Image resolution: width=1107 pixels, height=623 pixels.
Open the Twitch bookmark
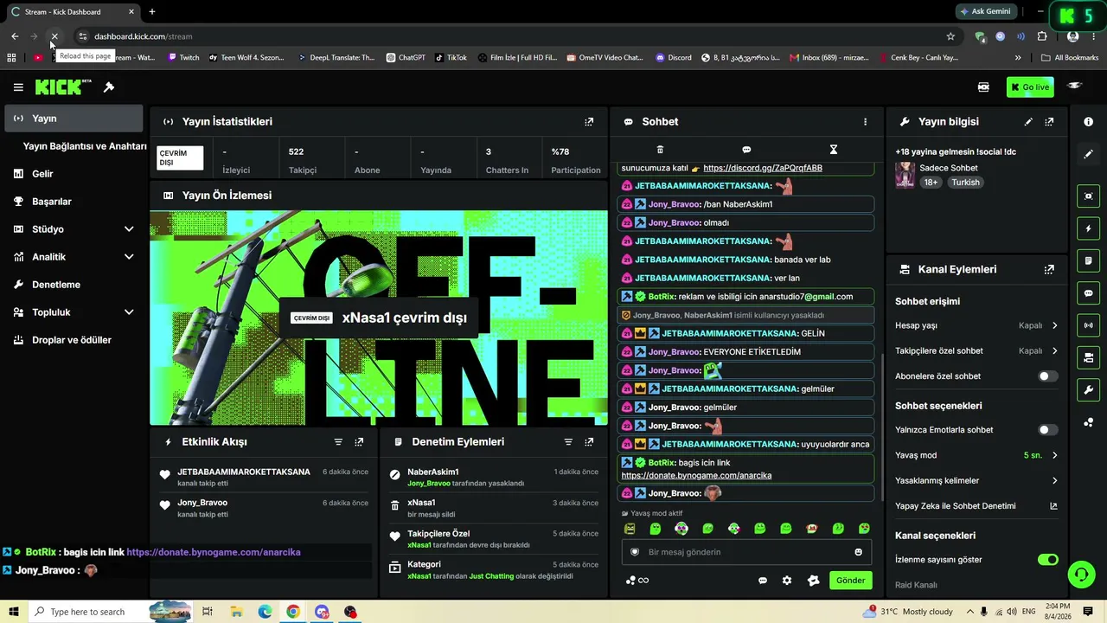point(183,58)
